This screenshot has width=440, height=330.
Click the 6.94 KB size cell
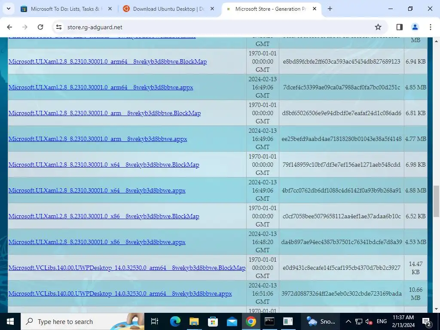click(416, 61)
